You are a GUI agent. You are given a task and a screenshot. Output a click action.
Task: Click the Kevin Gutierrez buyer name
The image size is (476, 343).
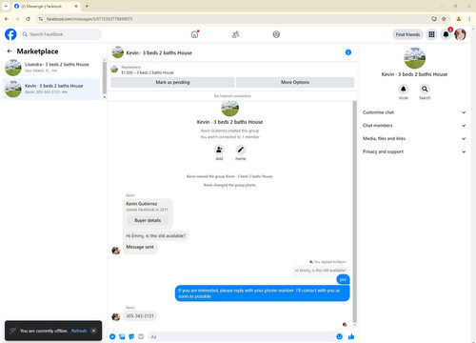(x=142, y=204)
